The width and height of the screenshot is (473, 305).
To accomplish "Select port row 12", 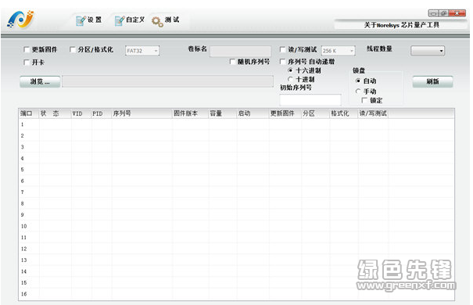I will pos(236,249).
